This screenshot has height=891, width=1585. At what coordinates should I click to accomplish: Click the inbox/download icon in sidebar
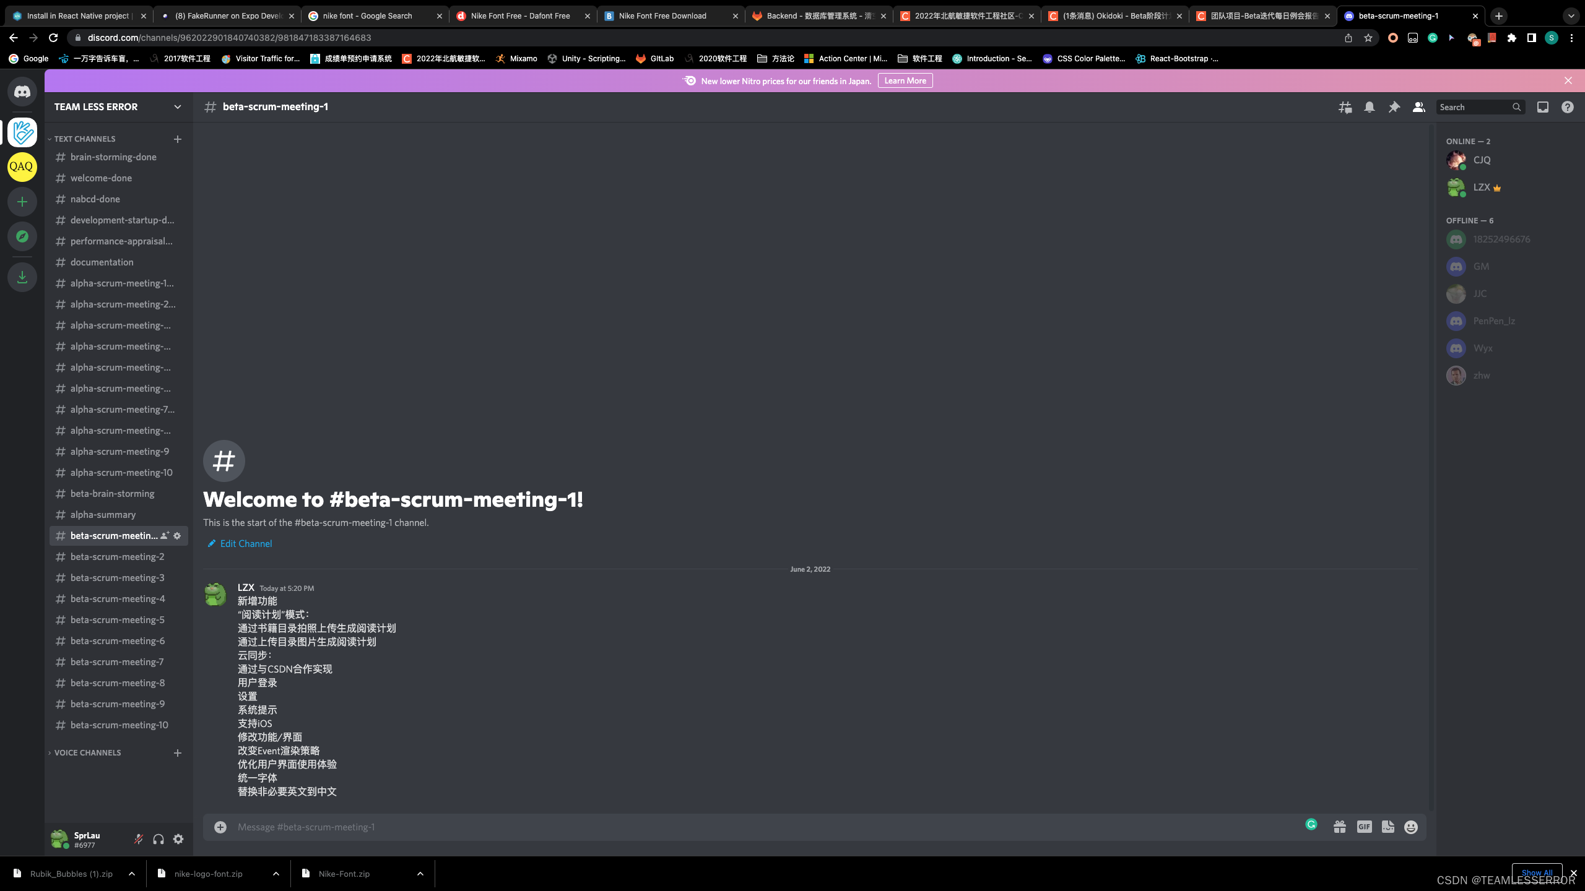(22, 277)
